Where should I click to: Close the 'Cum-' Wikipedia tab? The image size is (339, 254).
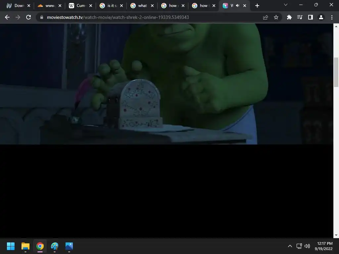(91, 6)
